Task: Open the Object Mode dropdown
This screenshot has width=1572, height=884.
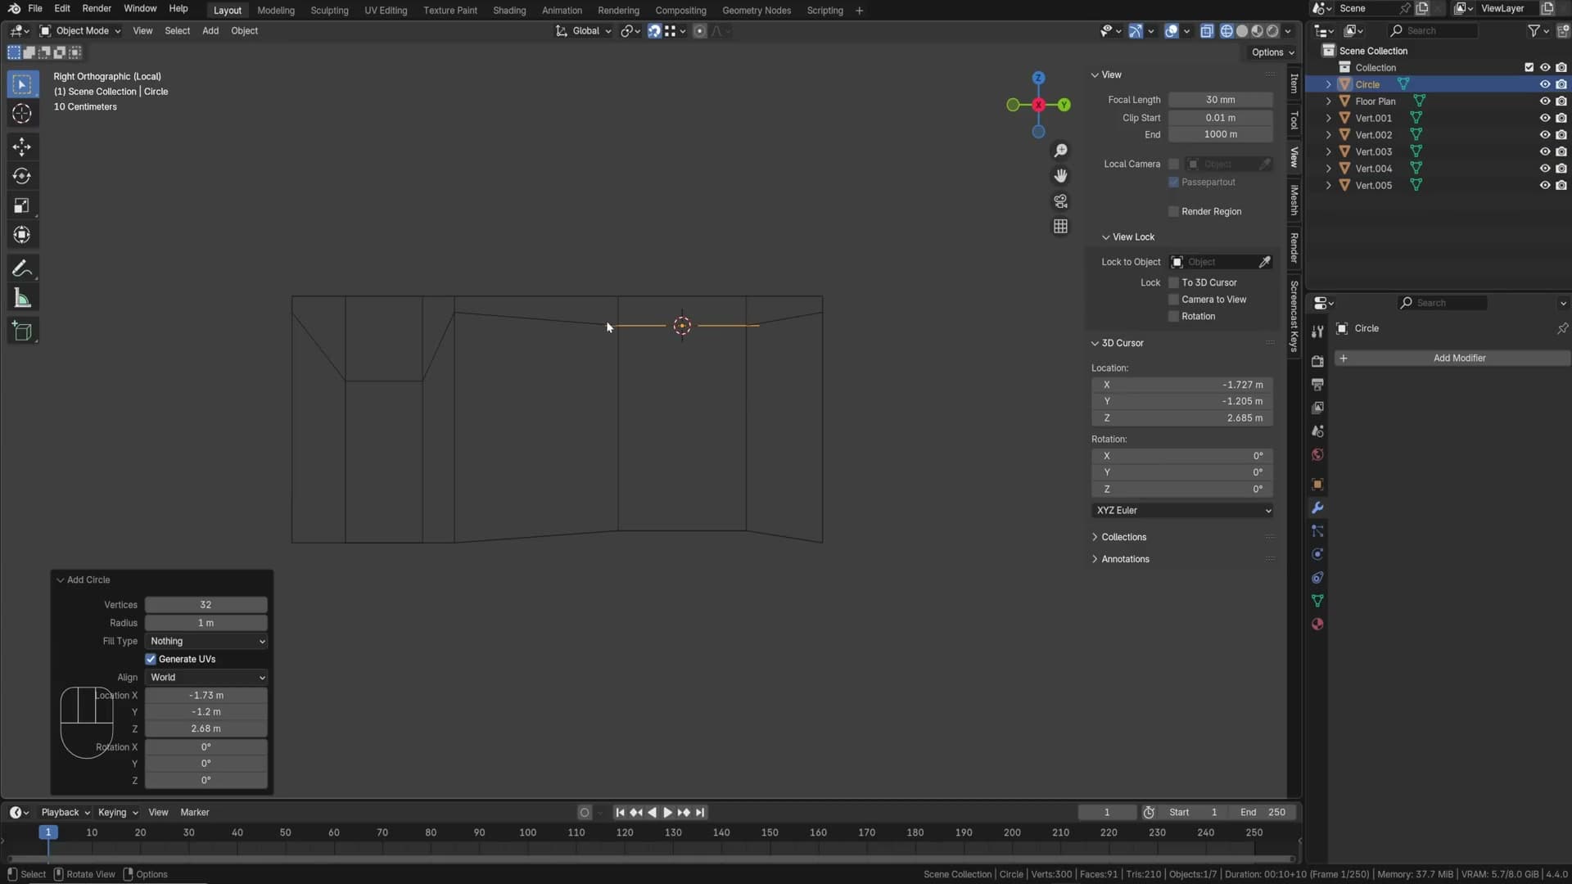Action: coord(80,31)
